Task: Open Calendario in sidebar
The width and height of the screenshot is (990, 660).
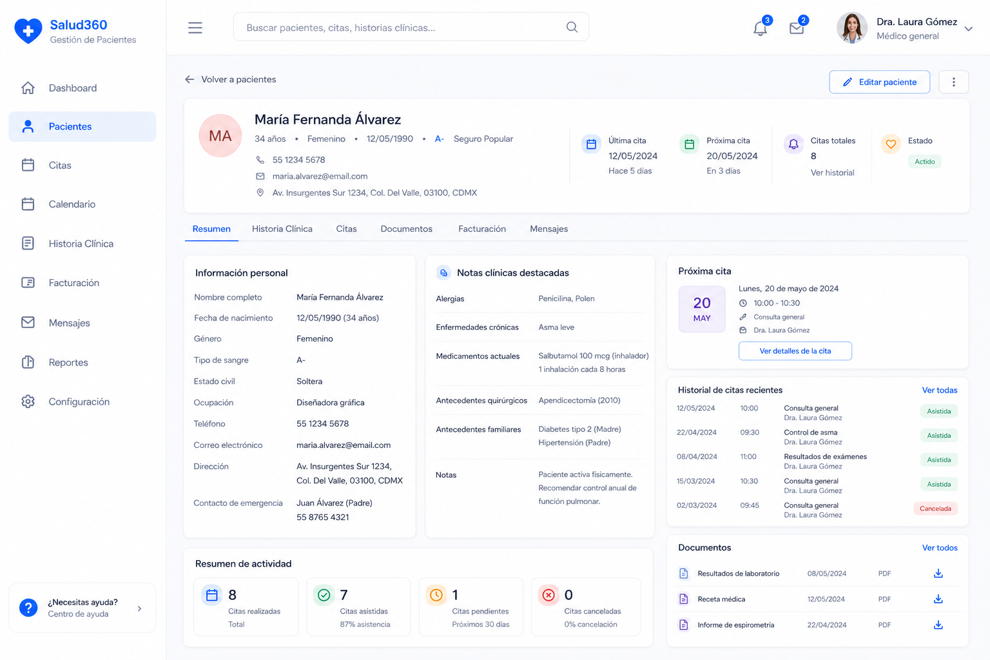Action: click(82, 204)
